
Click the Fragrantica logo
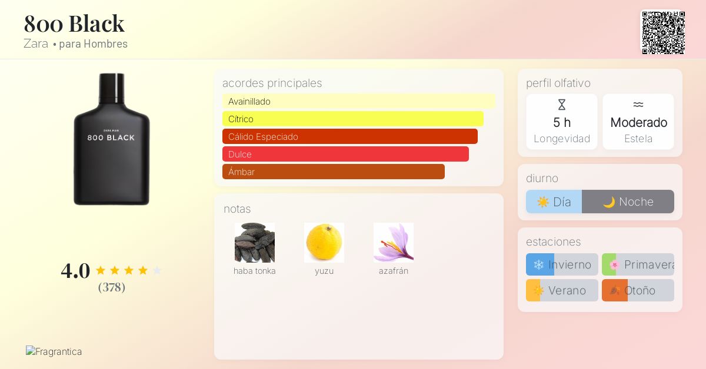click(54, 351)
